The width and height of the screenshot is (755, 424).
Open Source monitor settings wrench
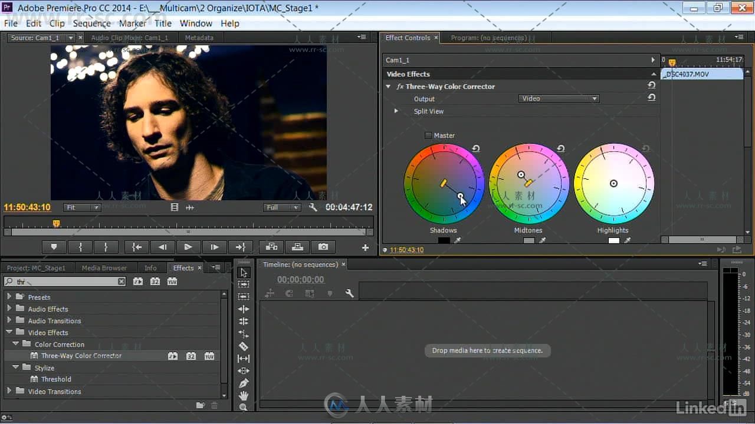point(313,207)
